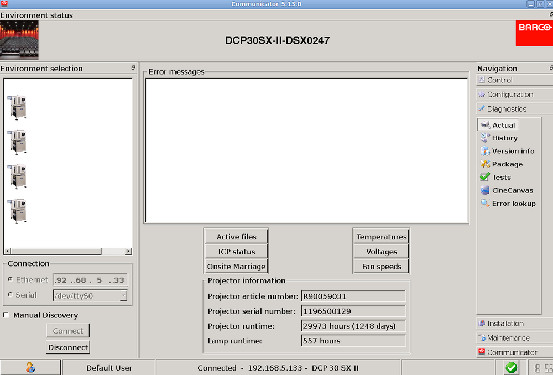The image size is (553, 375).
Task: Enable the Manual Discovery checkbox
Action: 6,315
